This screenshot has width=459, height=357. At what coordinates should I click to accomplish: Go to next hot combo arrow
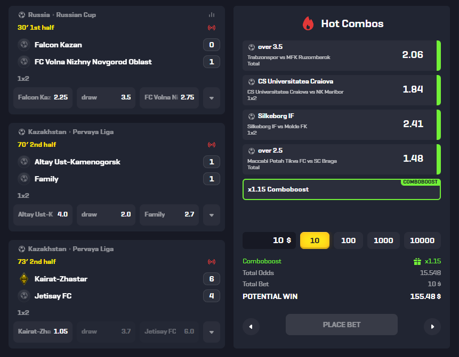click(x=432, y=327)
